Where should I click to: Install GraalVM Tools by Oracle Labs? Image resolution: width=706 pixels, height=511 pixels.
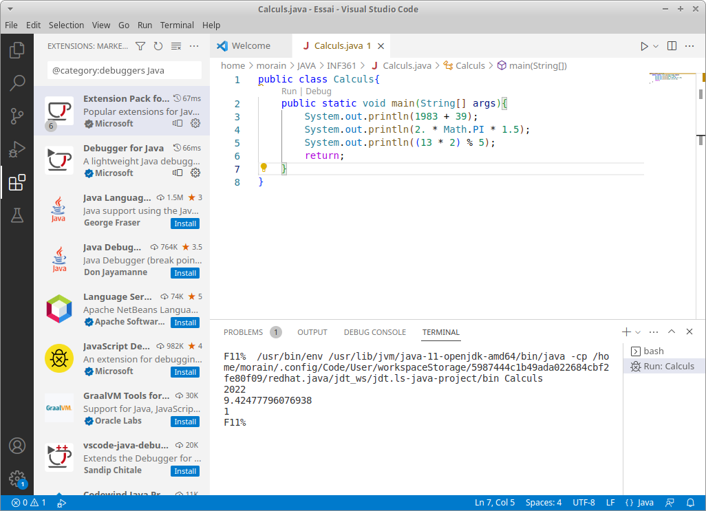185,422
